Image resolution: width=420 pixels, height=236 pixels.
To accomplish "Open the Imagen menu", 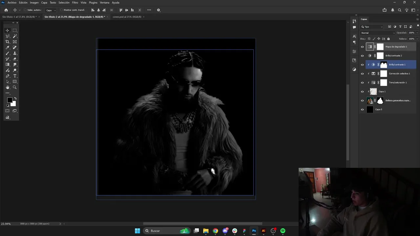I will point(34,3).
